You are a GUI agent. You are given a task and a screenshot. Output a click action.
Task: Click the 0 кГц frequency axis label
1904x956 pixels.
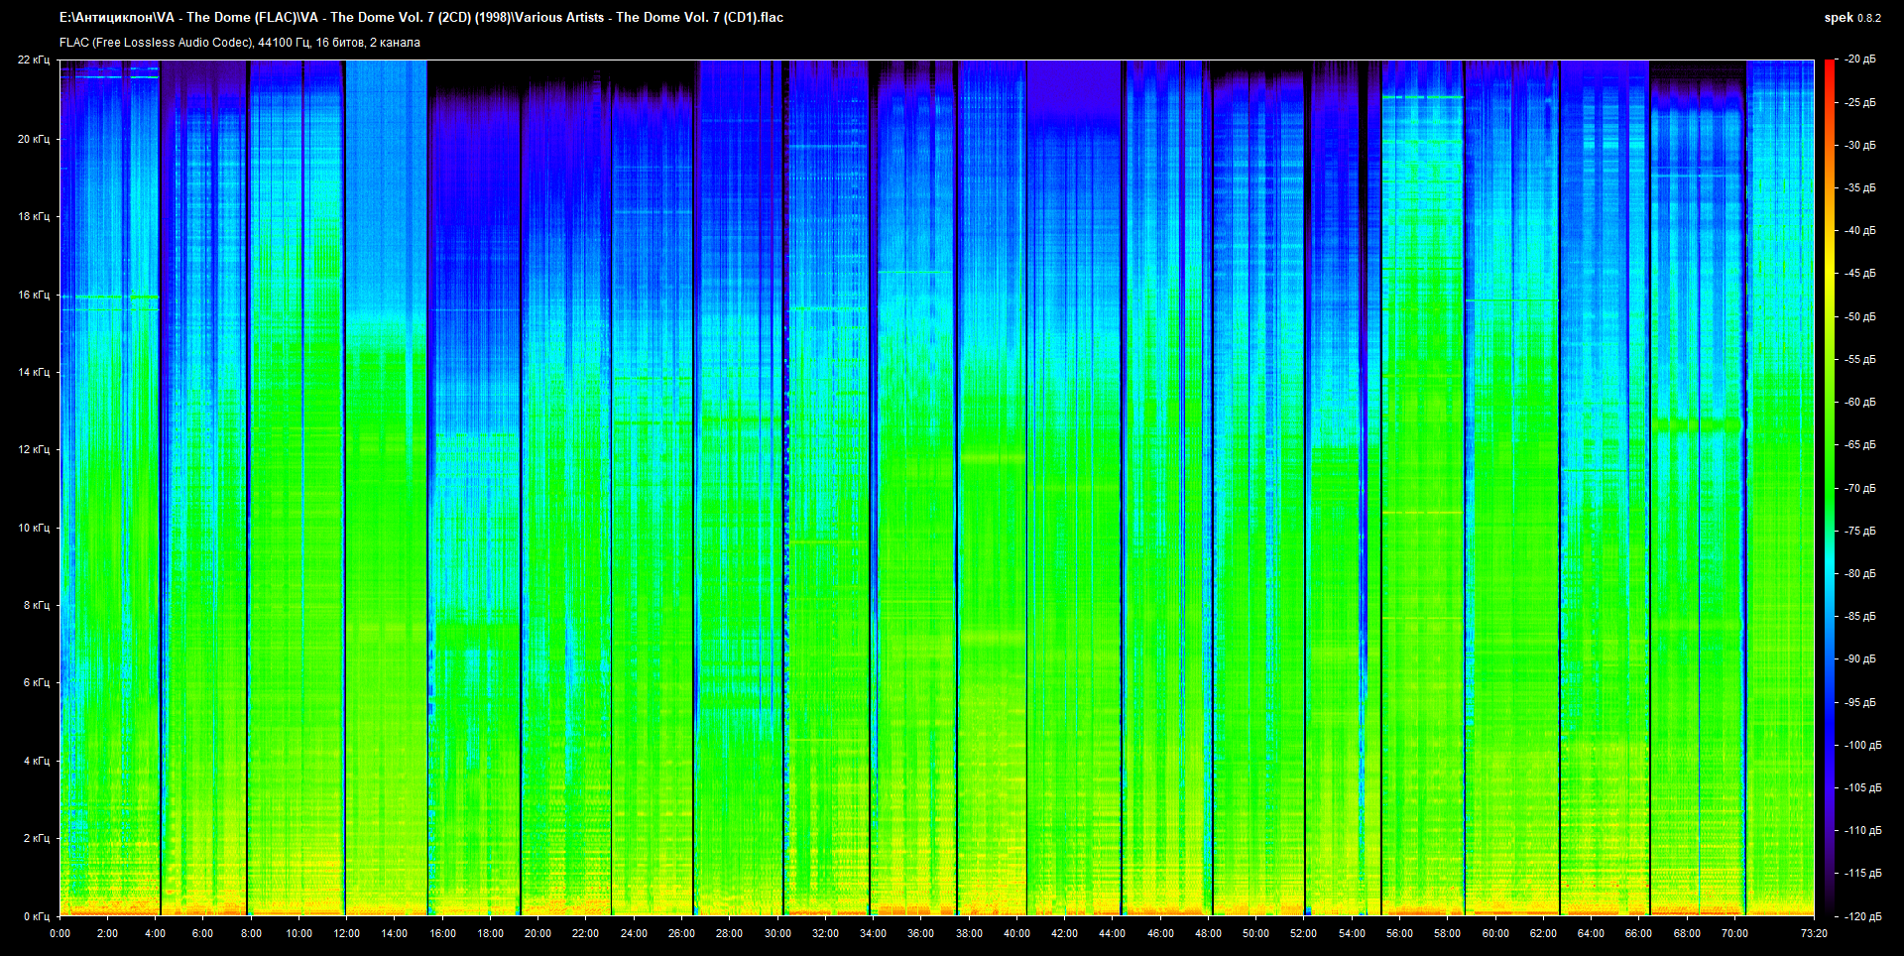(x=36, y=916)
